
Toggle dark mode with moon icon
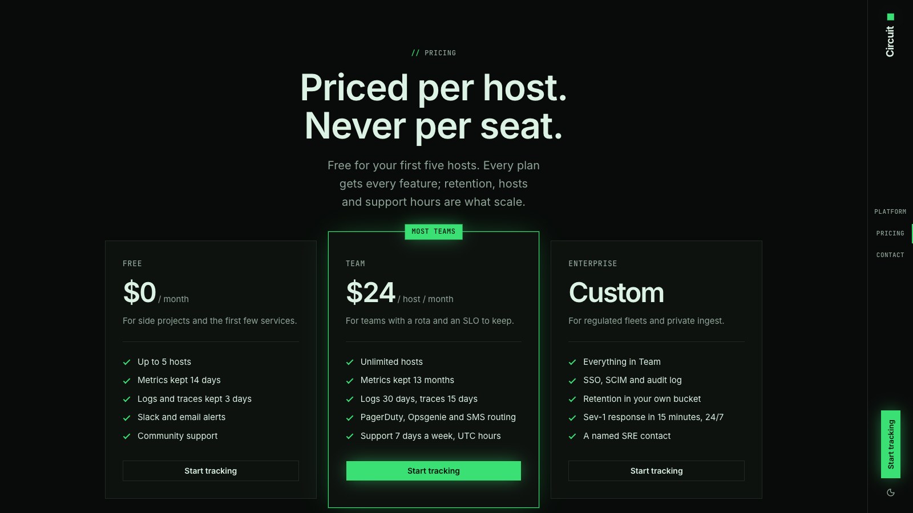point(890,492)
